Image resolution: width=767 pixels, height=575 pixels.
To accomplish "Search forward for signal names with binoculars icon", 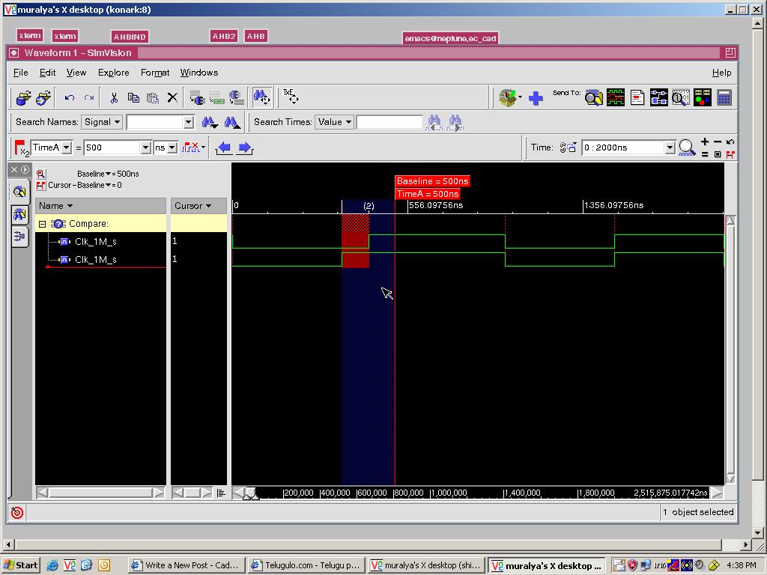I will (210, 122).
